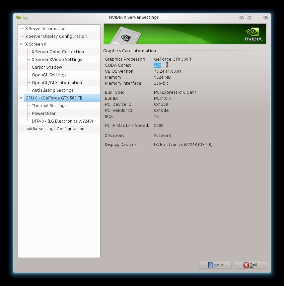This screenshot has height=286, width=284.
Task: Click the highlighted CUDA Cores value 384
Action: click(x=157, y=65)
